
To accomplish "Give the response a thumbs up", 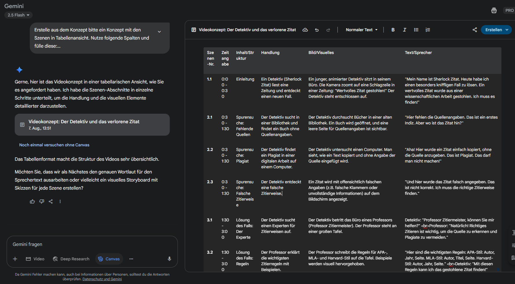I will 32,201.
